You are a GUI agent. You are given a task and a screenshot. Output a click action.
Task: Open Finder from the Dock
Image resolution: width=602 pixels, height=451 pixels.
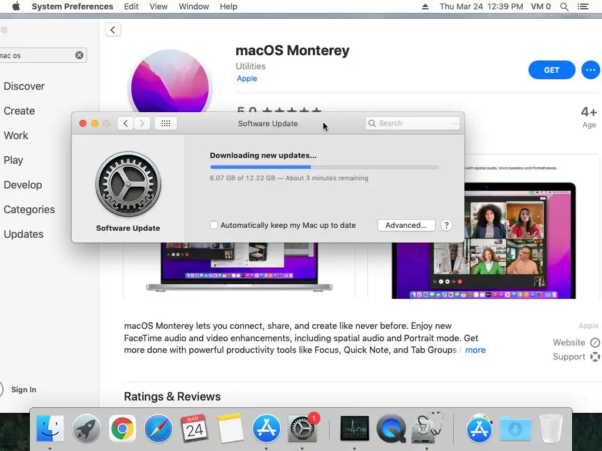tap(50, 428)
